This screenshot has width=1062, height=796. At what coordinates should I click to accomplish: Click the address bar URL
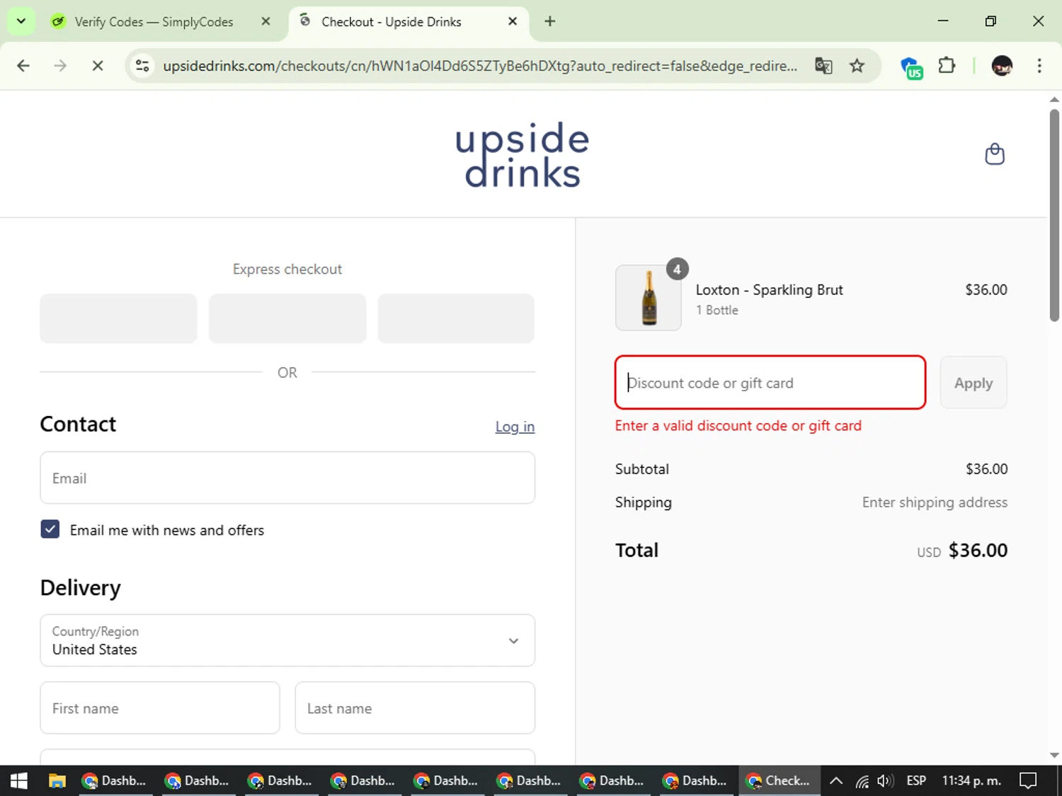click(x=480, y=66)
